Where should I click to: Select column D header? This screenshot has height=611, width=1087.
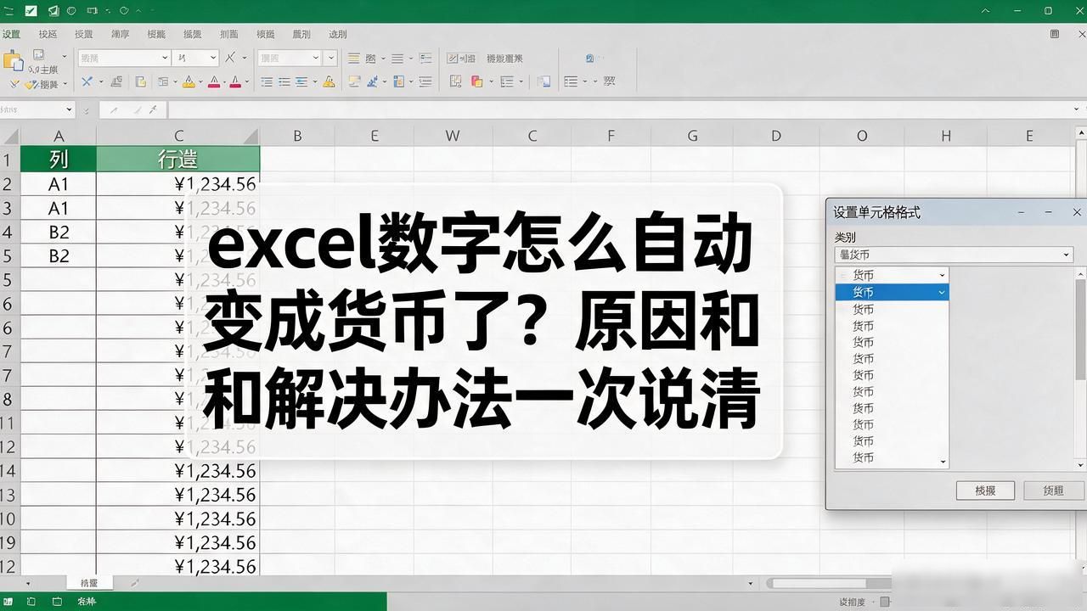775,136
